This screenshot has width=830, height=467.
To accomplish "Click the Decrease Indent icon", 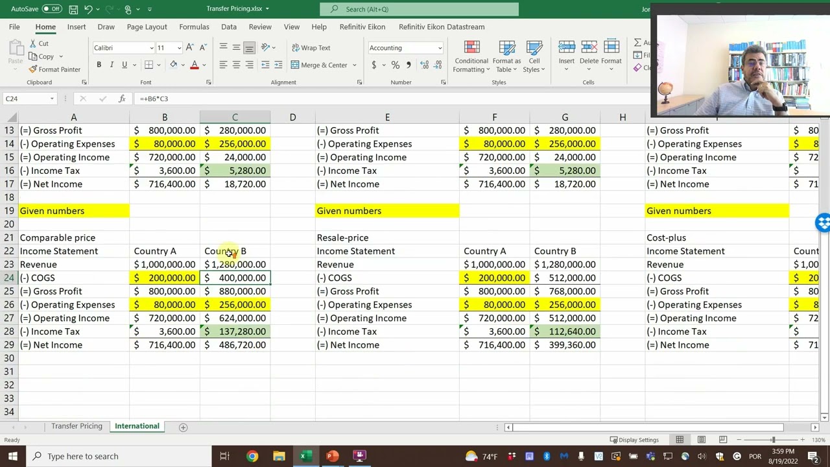I will (265, 65).
